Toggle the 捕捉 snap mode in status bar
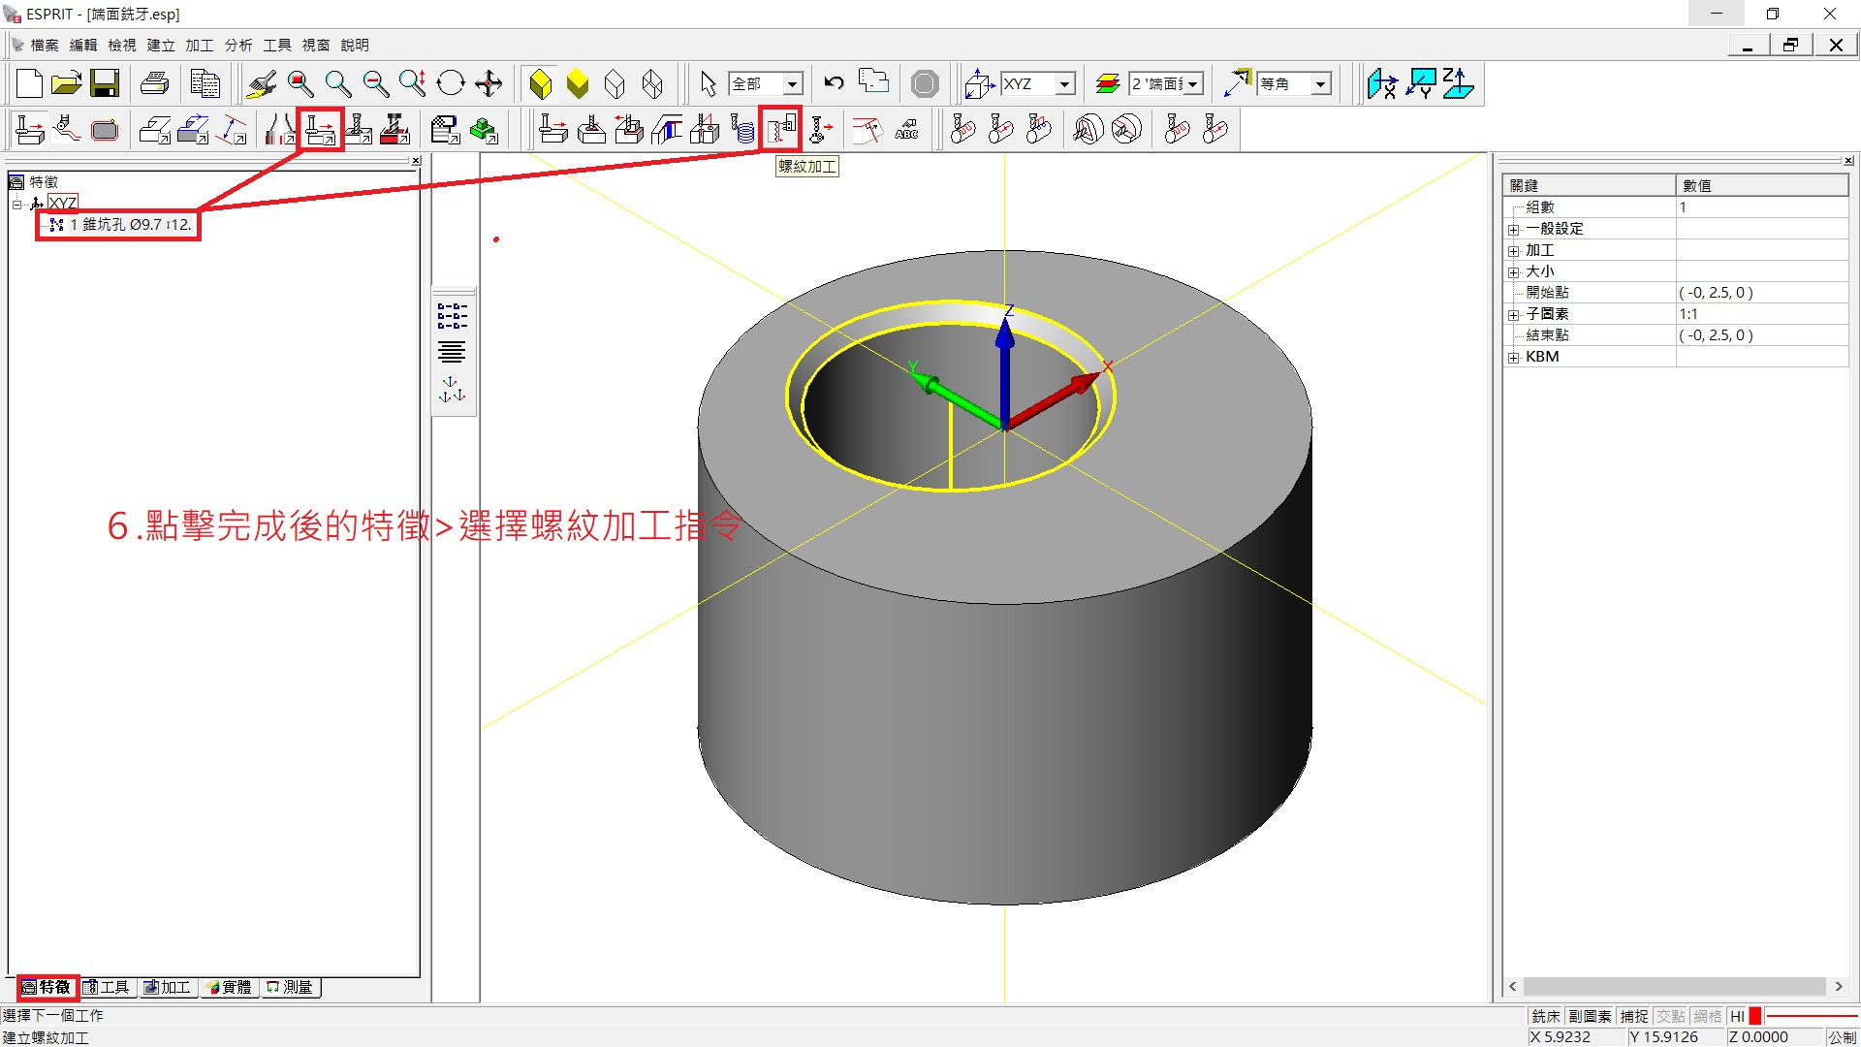Screen dimensions: 1861x1047 1634,1016
